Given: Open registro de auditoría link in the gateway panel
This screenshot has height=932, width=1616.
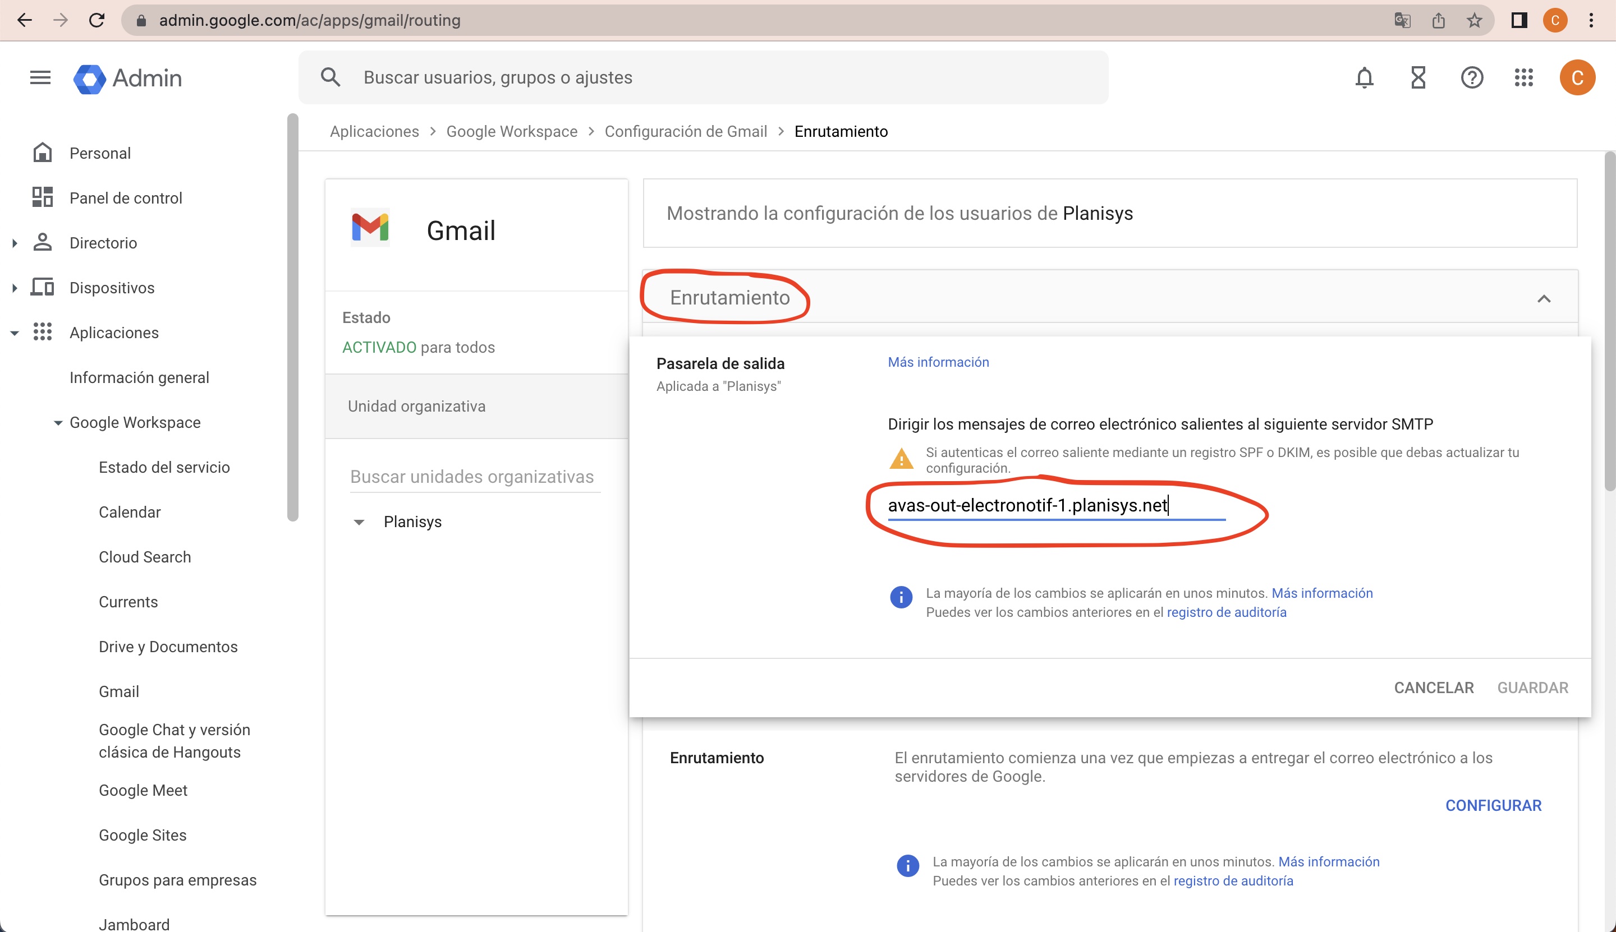Looking at the screenshot, I should (1226, 612).
